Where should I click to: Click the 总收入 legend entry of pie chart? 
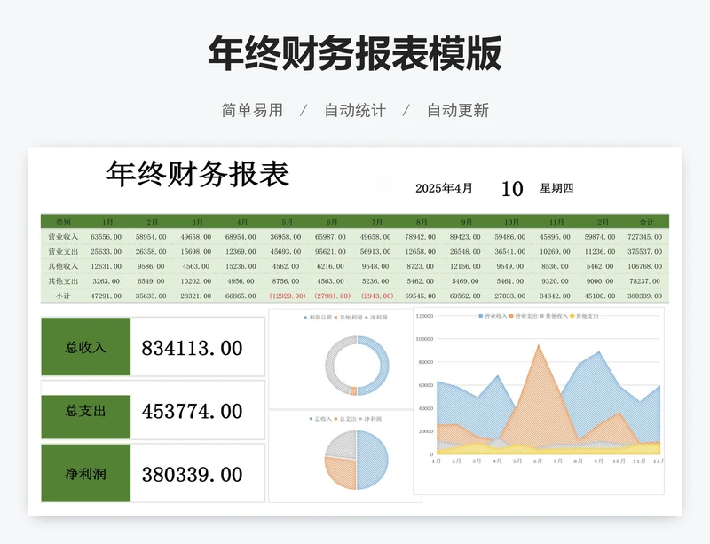(320, 419)
